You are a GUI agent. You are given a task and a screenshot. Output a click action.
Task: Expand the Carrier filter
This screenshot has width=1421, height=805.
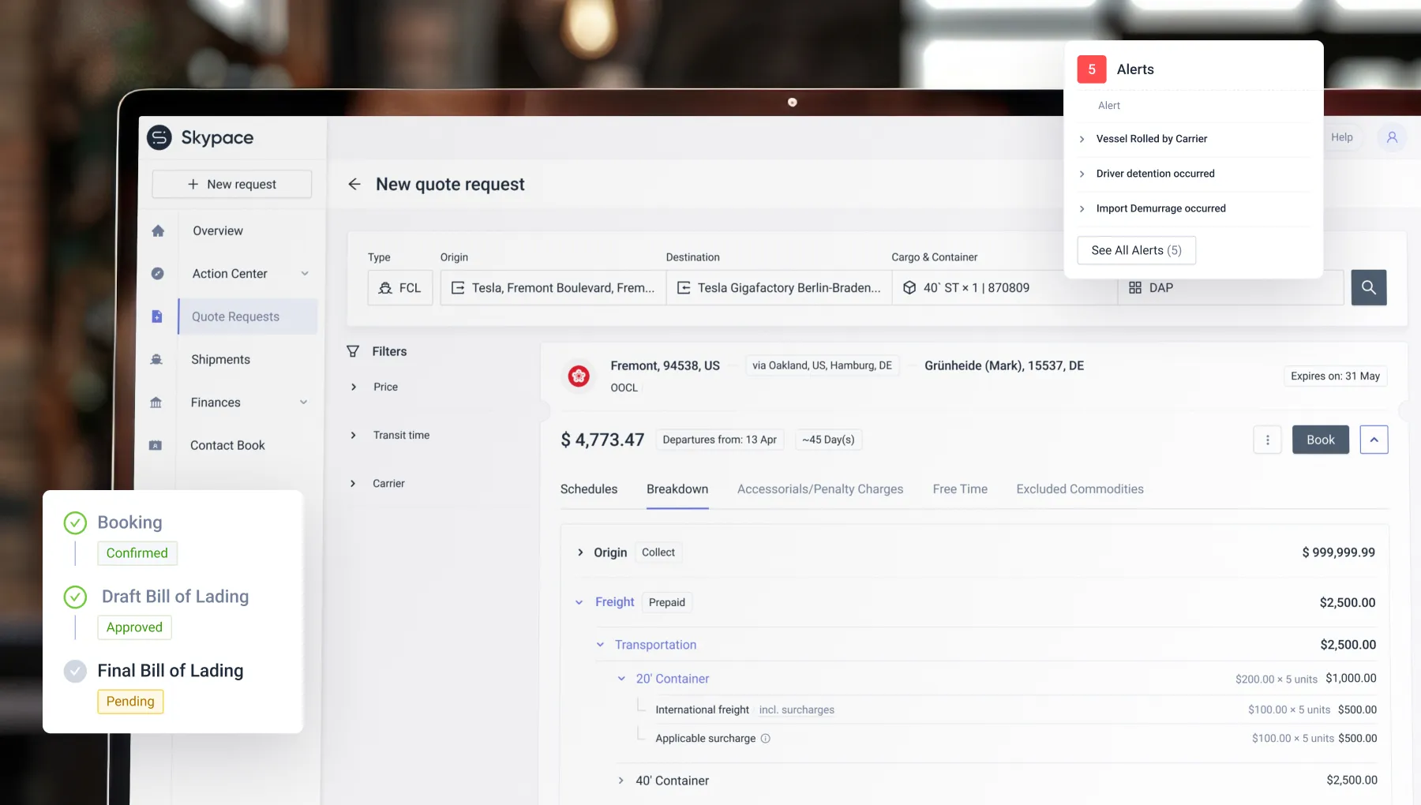pyautogui.click(x=353, y=483)
